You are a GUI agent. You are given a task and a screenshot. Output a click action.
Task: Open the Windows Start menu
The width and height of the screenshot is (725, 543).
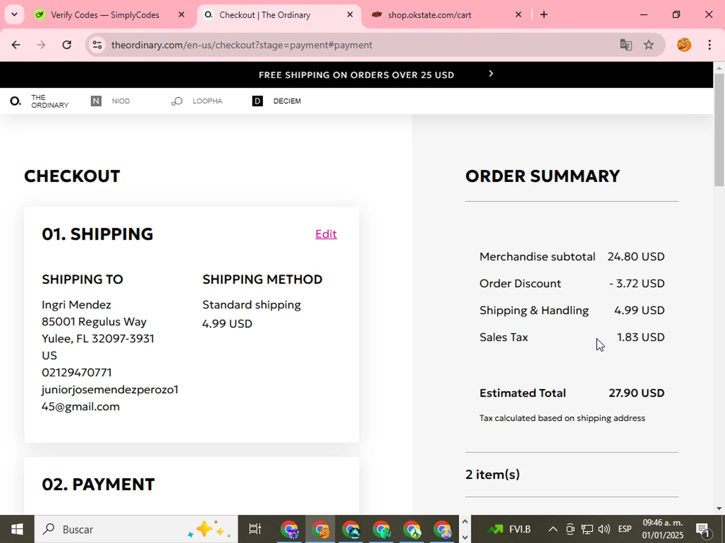coord(17,529)
